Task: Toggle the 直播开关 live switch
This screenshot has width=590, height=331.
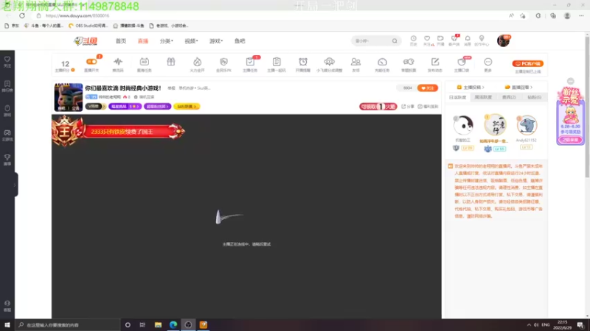Action: click(91, 63)
